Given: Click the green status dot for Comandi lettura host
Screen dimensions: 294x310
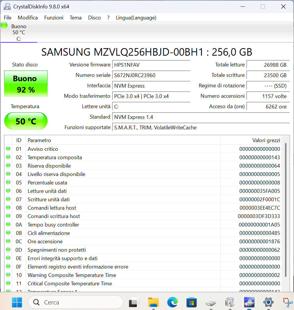Looking at the screenshot, I should [8, 207].
